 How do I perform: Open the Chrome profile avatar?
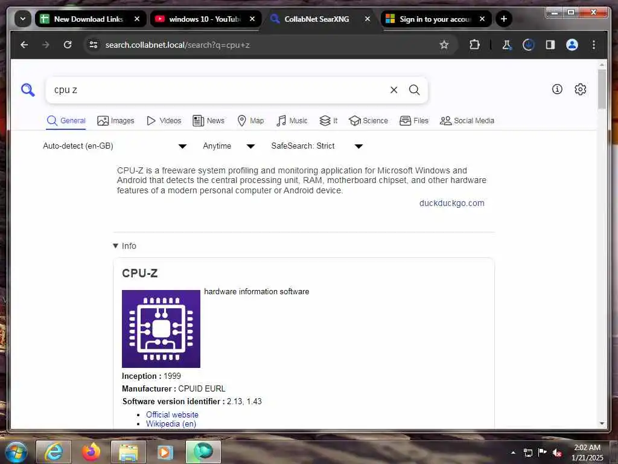pos(572,45)
